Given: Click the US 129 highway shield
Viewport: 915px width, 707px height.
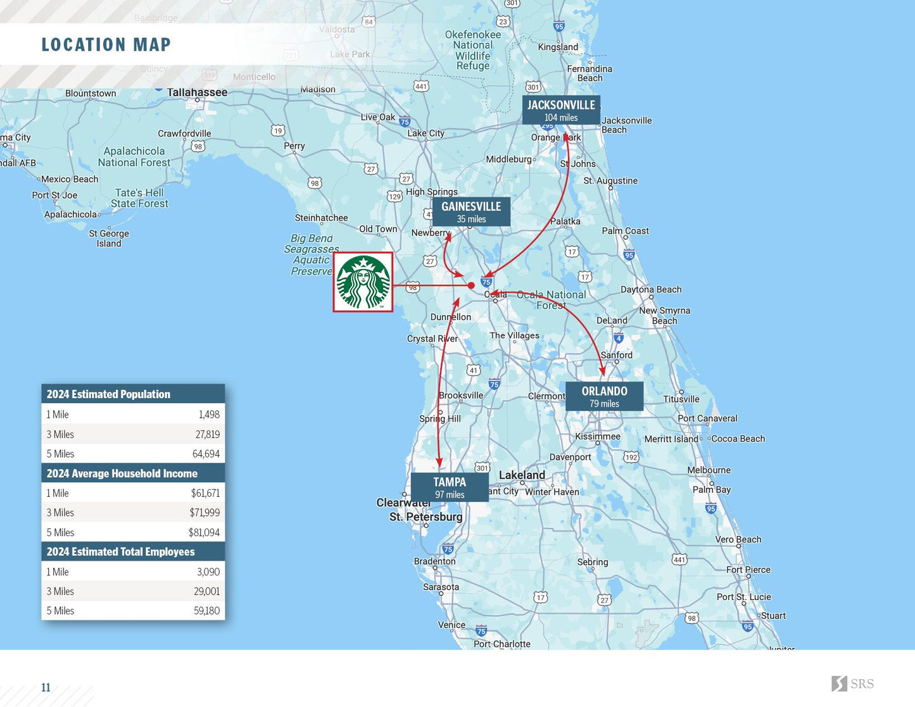Looking at the screenshot, I should point(395,196).
